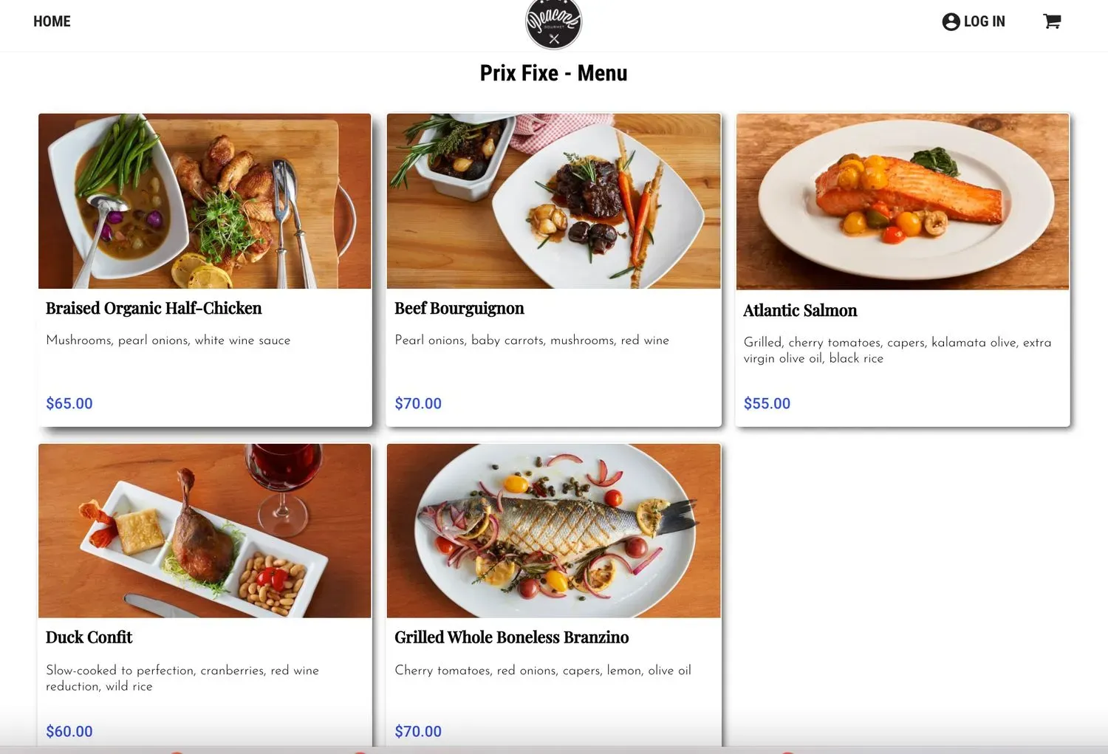
Task: Open the Beef Bourguignon dish photo
Action: [x=554, y=201]
